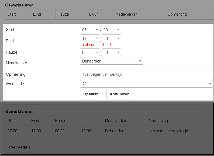Viewport: 214px width, 156px height.
Task: Click the 00:00 pause table cell
Action: coord(60,131)
